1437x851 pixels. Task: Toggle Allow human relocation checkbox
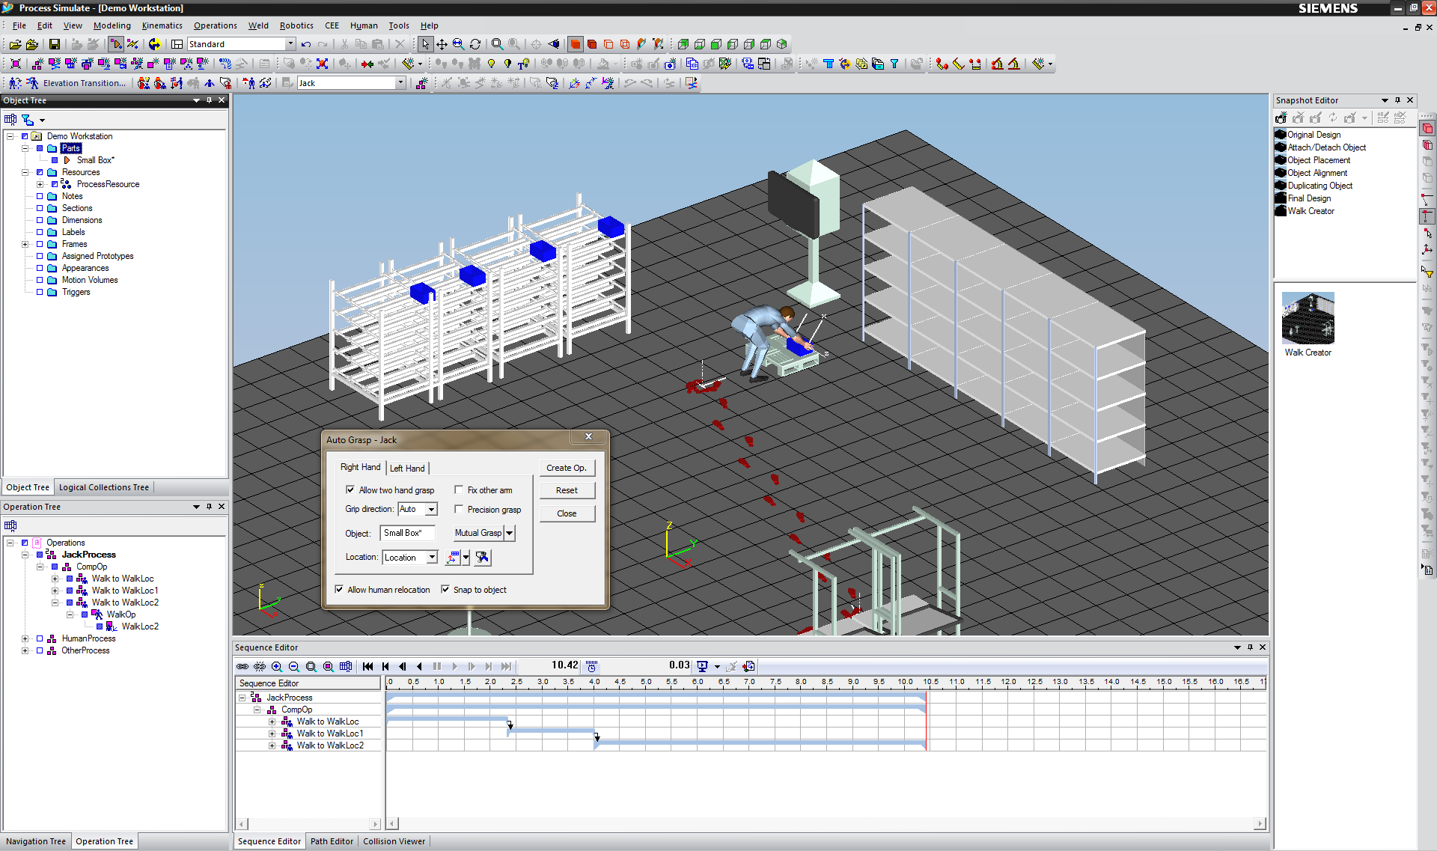pos(339,590)
